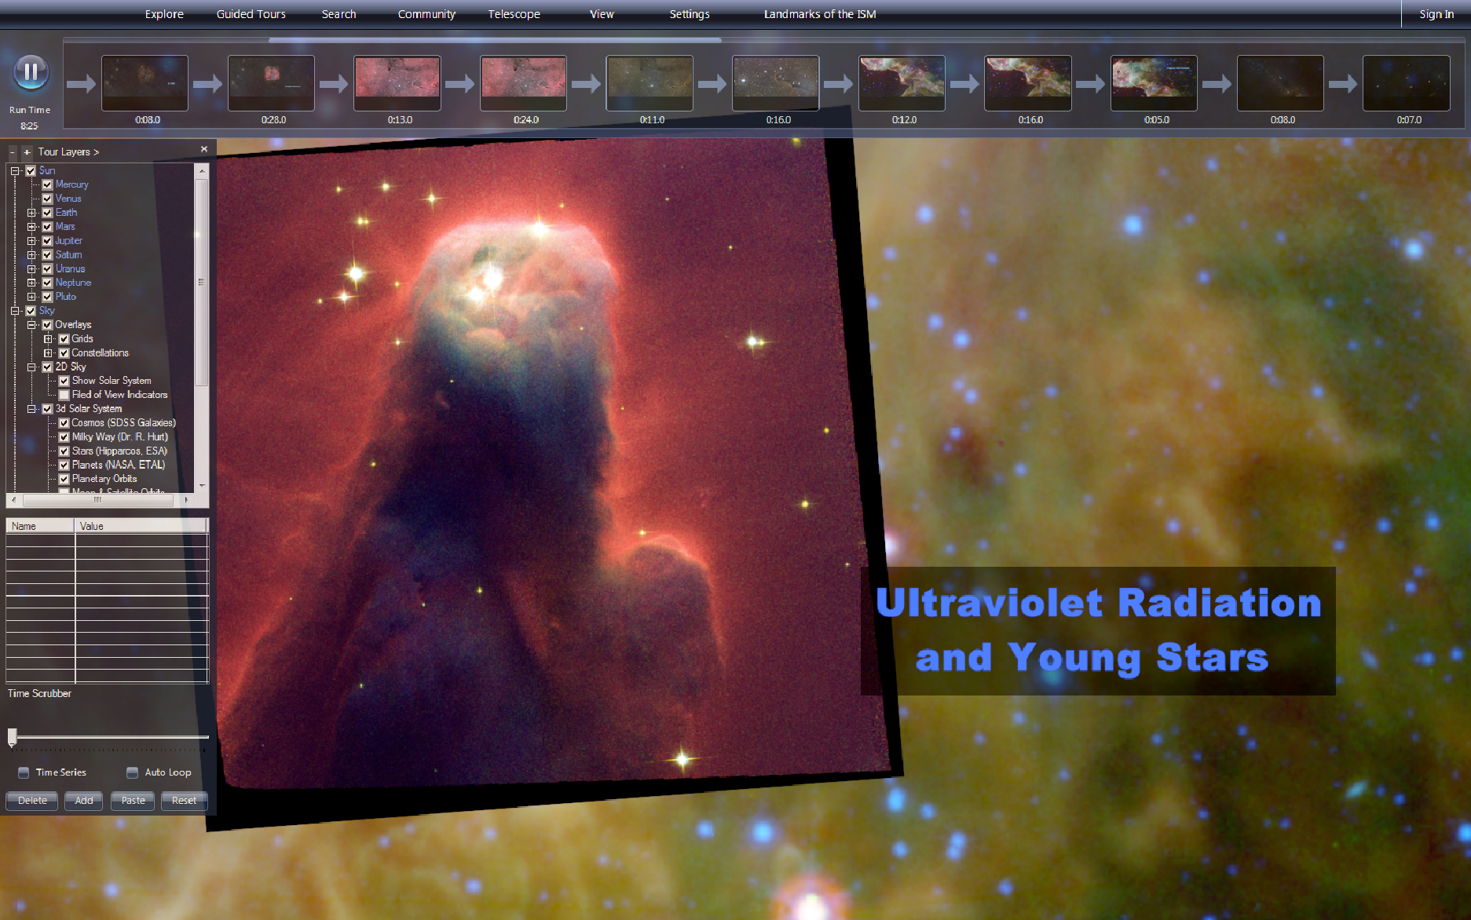Expand the Earth tree node
Viewport: 1471px width, 920px height.
pos(31,213)
